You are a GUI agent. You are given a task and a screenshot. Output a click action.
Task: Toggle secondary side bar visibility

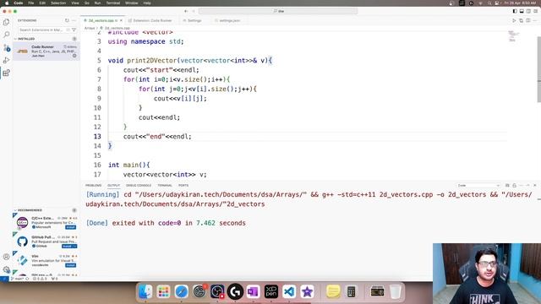tap(528, 11)
